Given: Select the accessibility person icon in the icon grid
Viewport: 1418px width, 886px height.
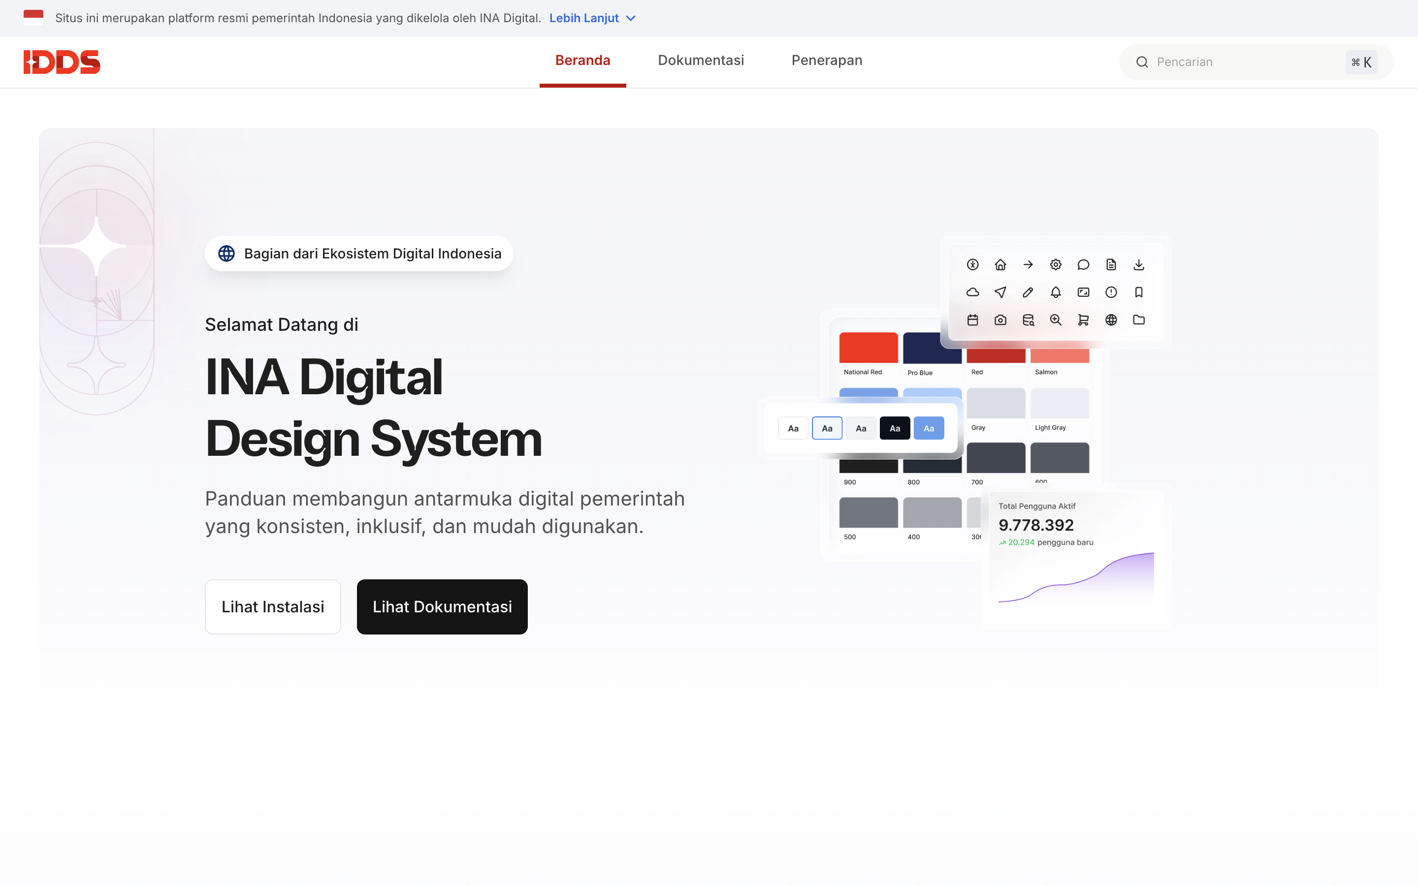Looking at the screenshot, I should tap(973, 265).
